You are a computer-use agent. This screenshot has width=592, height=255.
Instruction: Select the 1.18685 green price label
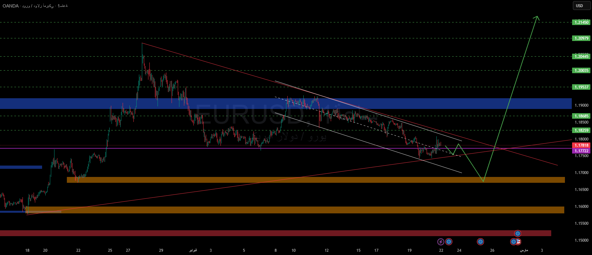click(582, 116)
